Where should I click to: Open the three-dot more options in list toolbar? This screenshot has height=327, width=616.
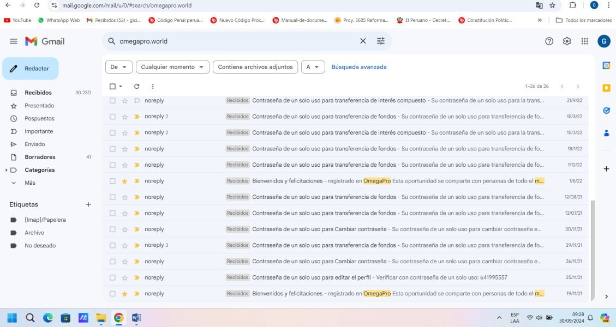(153, 86)
